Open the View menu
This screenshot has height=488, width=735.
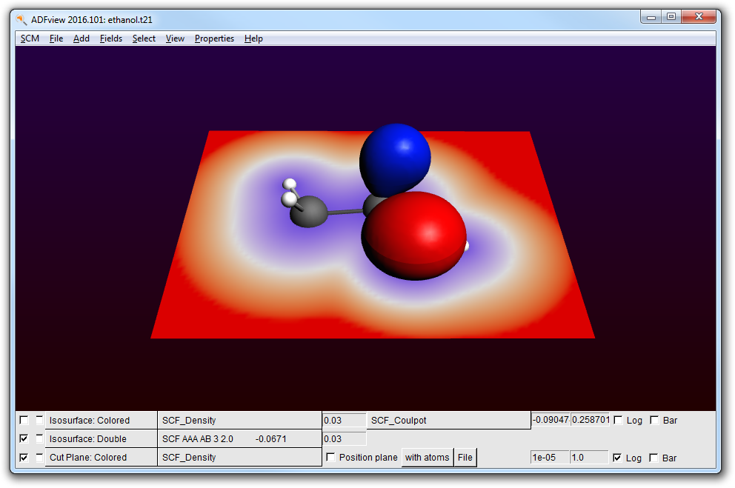point(175,39)
